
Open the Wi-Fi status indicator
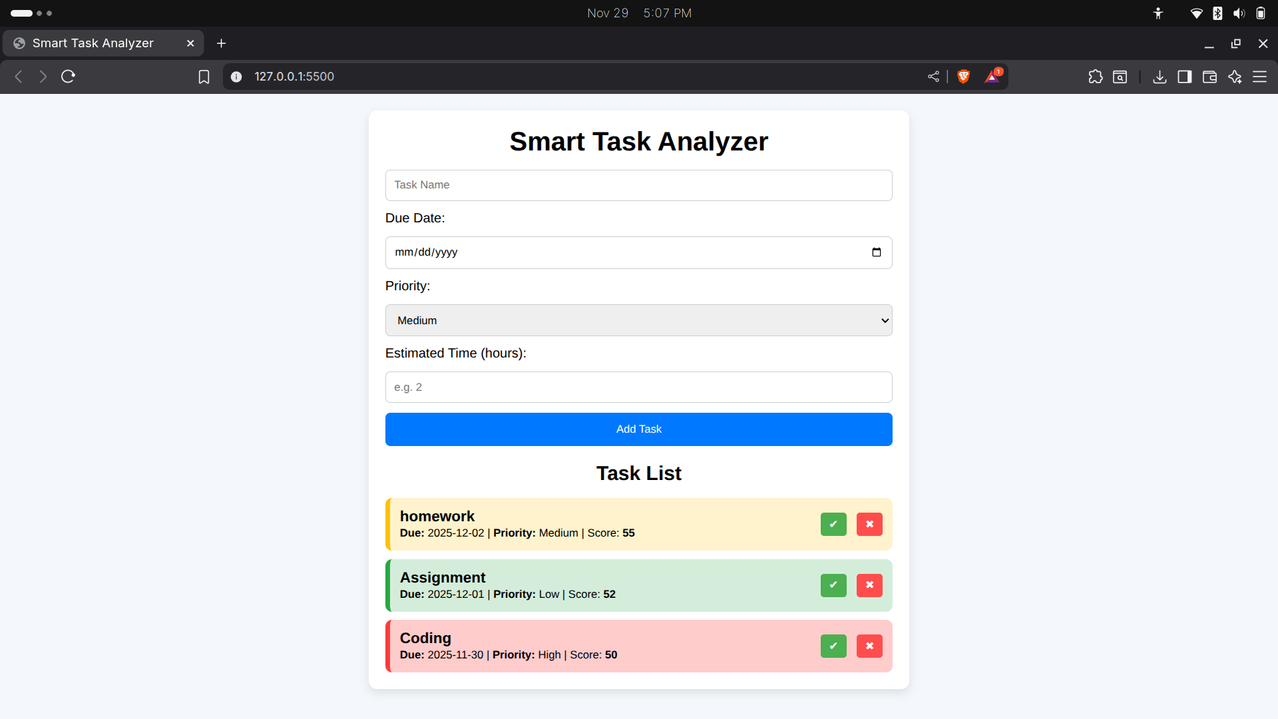[1196, 13]
